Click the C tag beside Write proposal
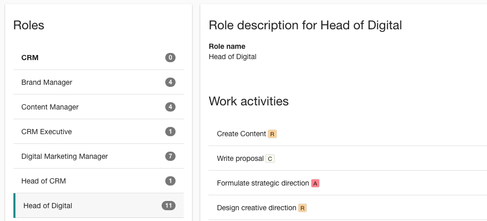The image size is (487, 221). [270, 159]
